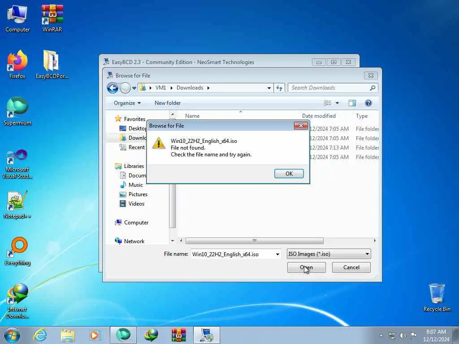
Task: Click the Internet Download Manager desktop shortcut
Action: [x=17, y=301]
